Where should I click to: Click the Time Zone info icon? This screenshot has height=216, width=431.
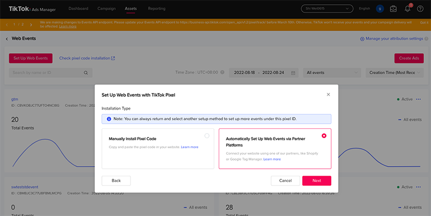223,73
